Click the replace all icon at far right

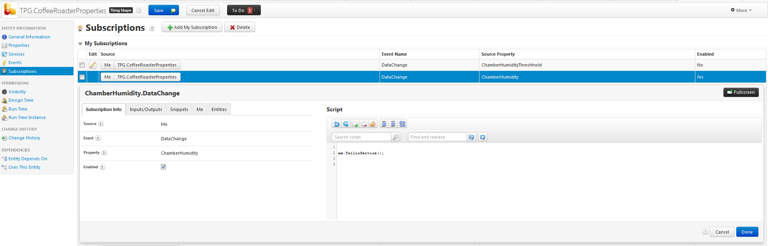click(483, 137)
